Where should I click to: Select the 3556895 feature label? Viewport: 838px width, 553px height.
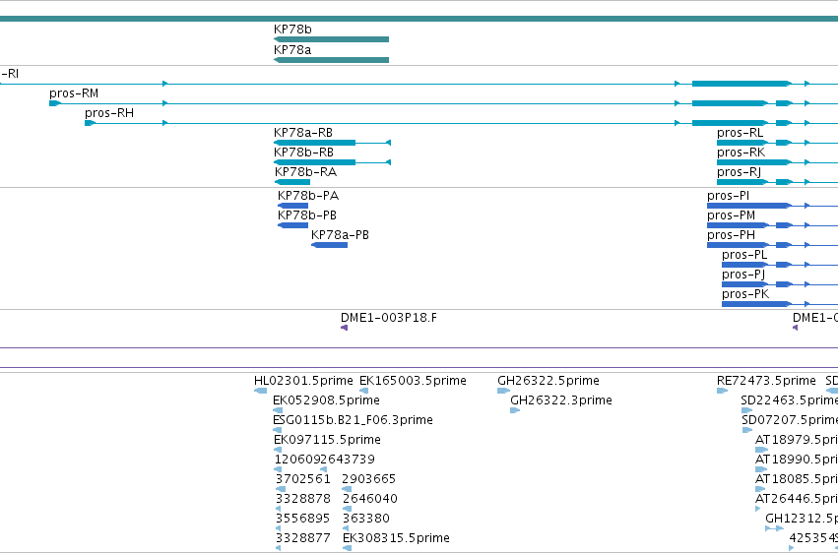tap(302, 519)
